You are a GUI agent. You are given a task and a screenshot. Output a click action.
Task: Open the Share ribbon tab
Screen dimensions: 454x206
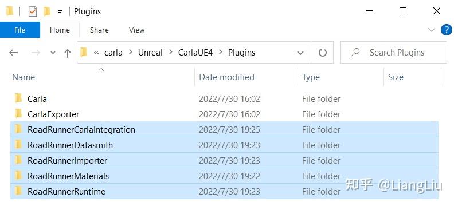point(99,30)
